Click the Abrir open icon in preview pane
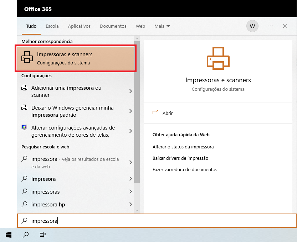Image resolution: width=297 pixels, height=242 pixels. (155, 113)
